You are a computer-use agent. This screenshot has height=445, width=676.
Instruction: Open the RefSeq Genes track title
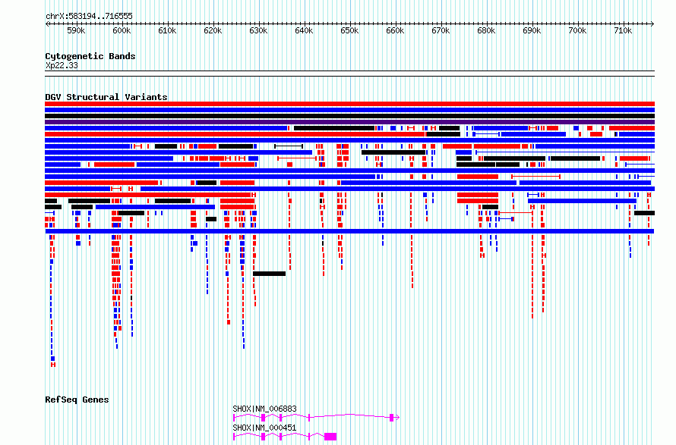pos(77,400)
